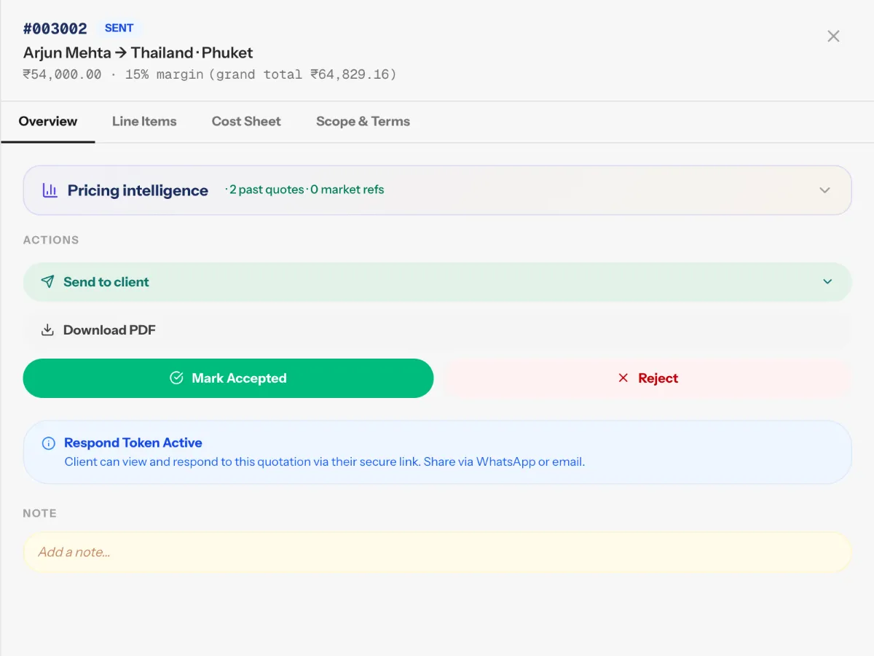Click the paper plane send icon

tap(47, 281)
